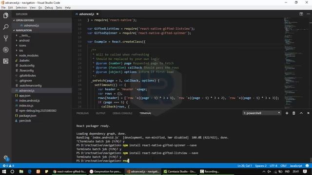Open the Explorer view in activity bar
Screen dimensions: 312x175
click(x=5, y=15)
